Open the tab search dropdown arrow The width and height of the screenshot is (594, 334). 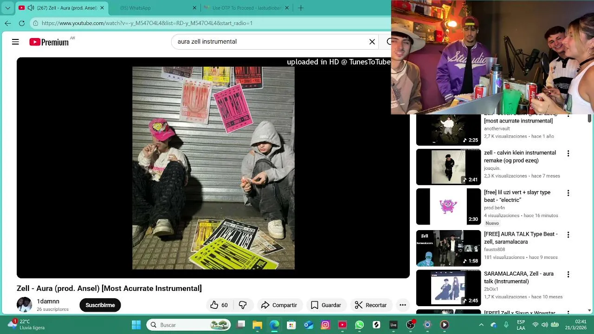click(x=8, y=8)
